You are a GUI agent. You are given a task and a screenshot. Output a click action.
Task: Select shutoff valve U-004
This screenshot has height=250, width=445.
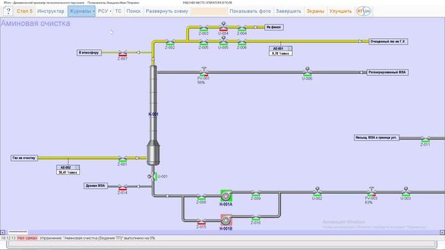(x=223, y=26)
